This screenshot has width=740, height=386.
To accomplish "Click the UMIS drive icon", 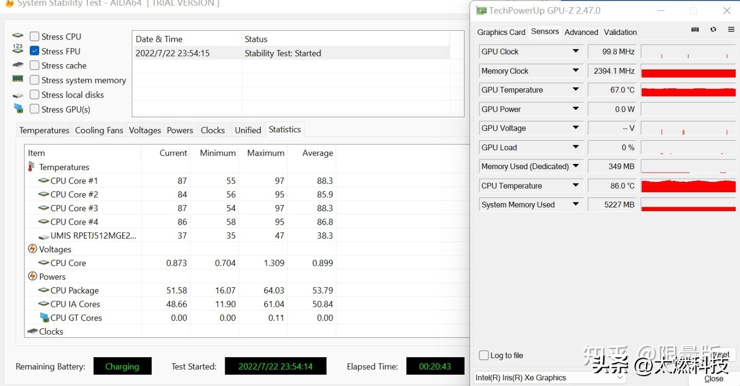I will [44, 236].
